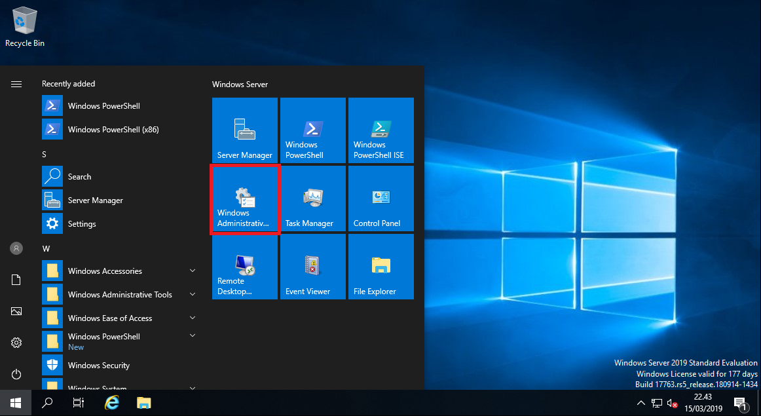Open the Task Manager tile
This screenshot has width=761, height=416.
point(312,199)
